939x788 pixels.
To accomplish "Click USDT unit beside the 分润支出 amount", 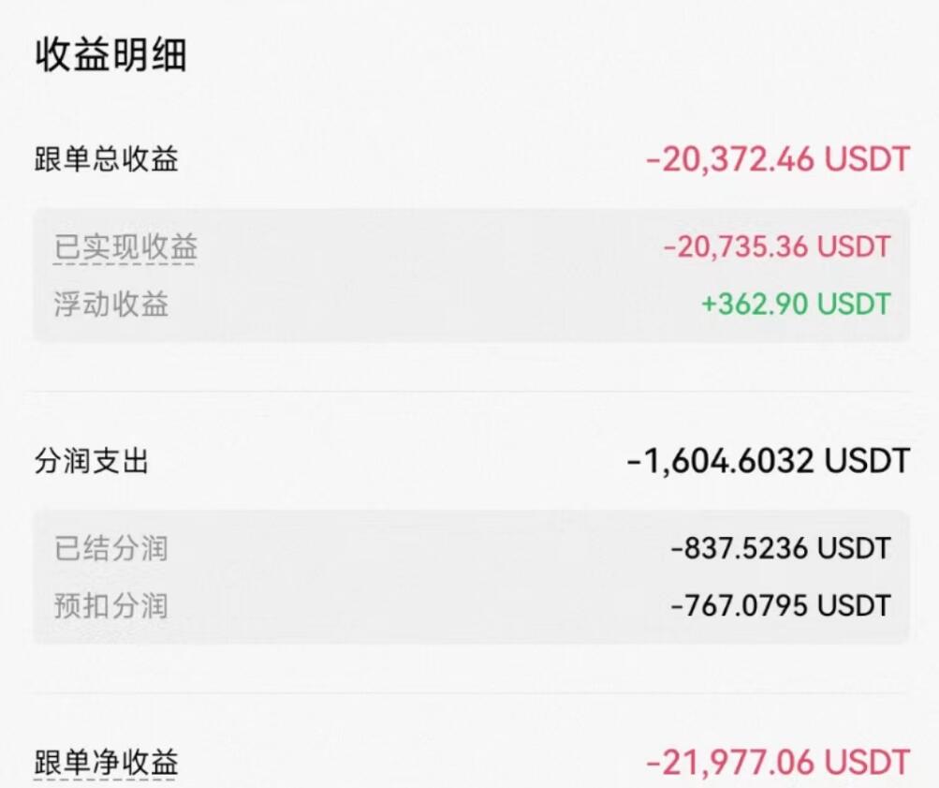I will pos(866,461).
